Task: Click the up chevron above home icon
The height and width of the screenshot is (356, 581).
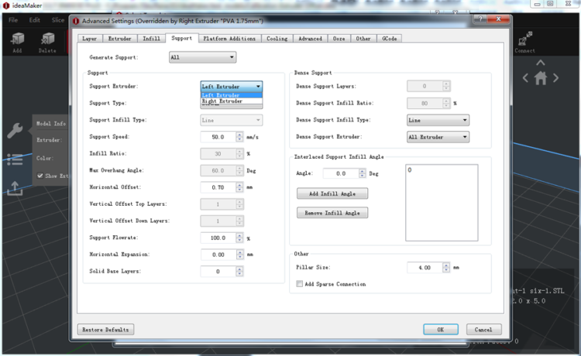Action: point(541,63)
